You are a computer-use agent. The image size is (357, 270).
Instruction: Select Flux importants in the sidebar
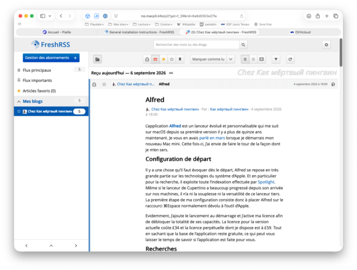pos(37,80)
